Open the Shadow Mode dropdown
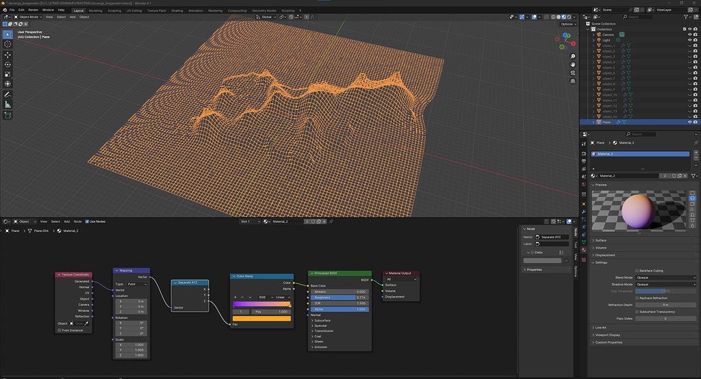This screenshot has width=701, height=379. tap(665, 285)
